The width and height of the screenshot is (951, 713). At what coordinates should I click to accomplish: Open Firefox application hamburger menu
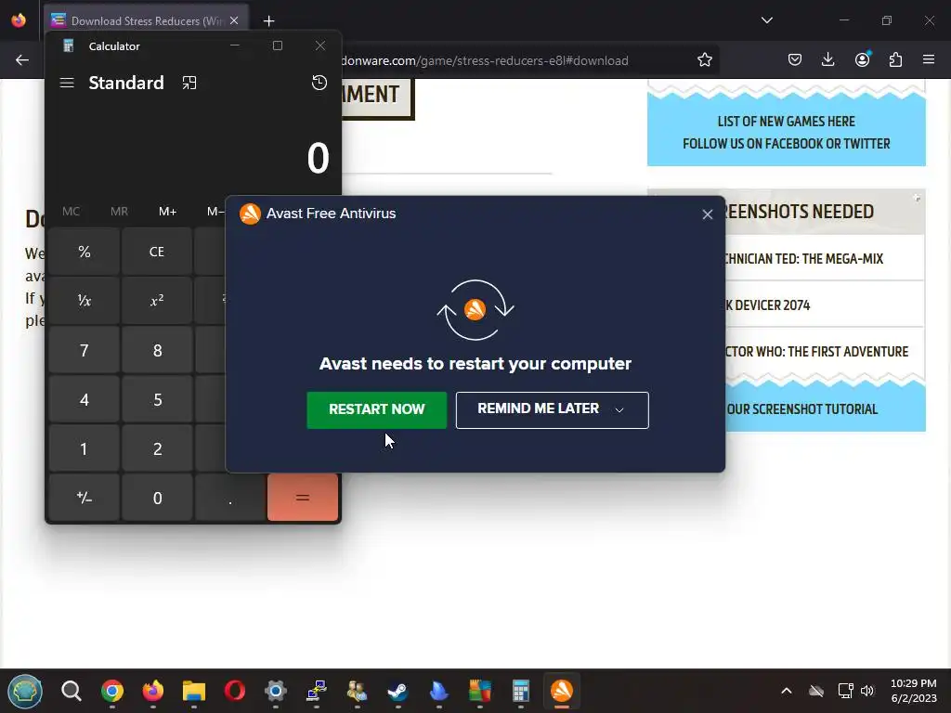tap(929, 60)
